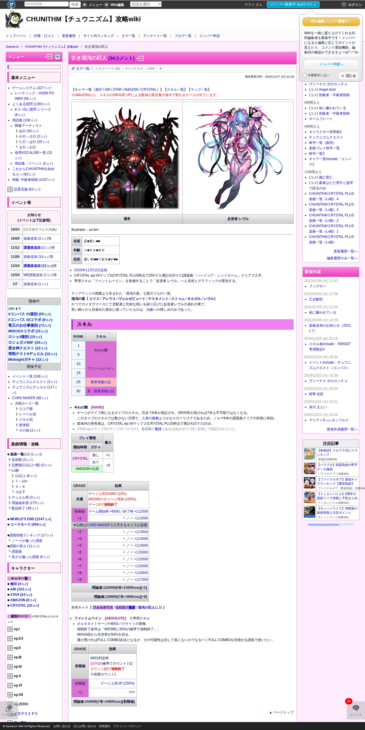Image resolution: width=365 pixels, height=730 pixels.
Task: Click the circular arrow beside メニュー in top bar
Action: pos(85,5)
